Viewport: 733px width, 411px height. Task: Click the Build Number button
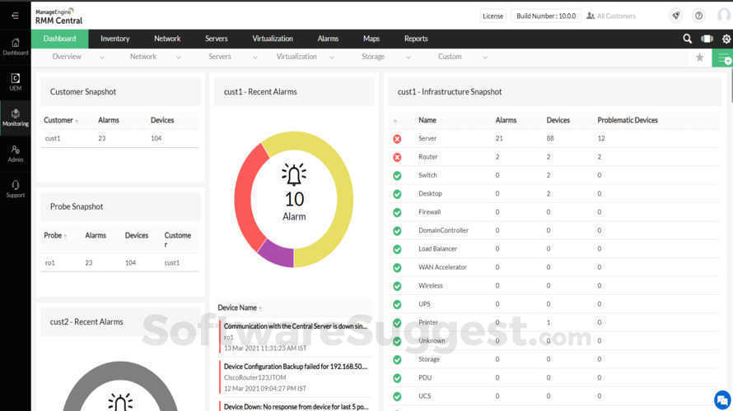546,16
